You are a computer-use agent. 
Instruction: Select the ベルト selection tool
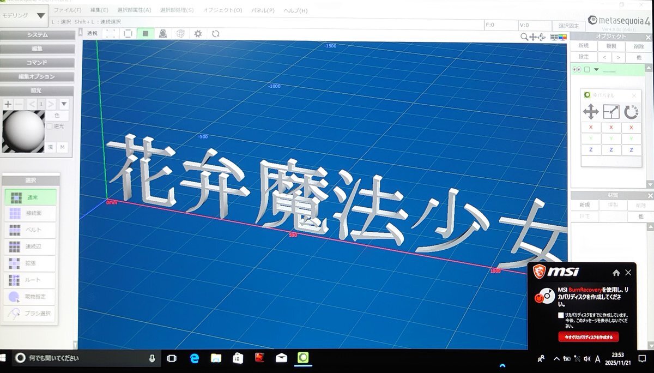tap(31, 230)
